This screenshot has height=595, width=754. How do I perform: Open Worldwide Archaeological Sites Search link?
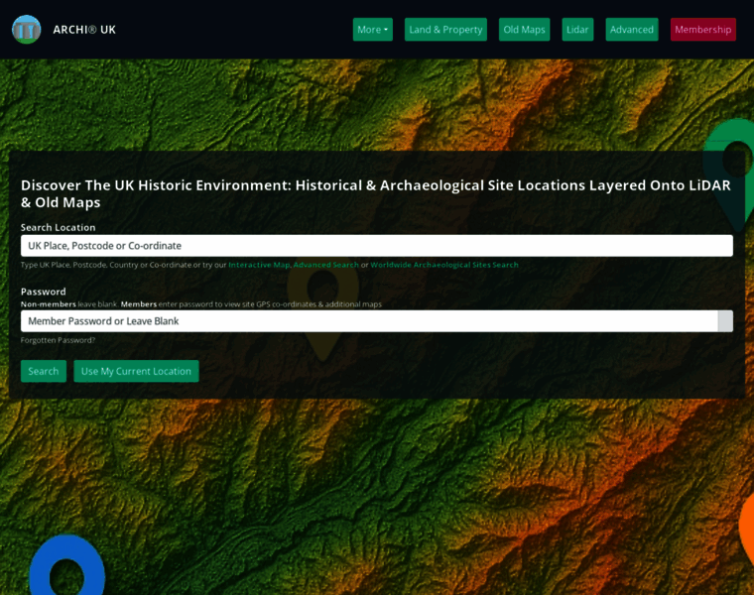(443, 265)
